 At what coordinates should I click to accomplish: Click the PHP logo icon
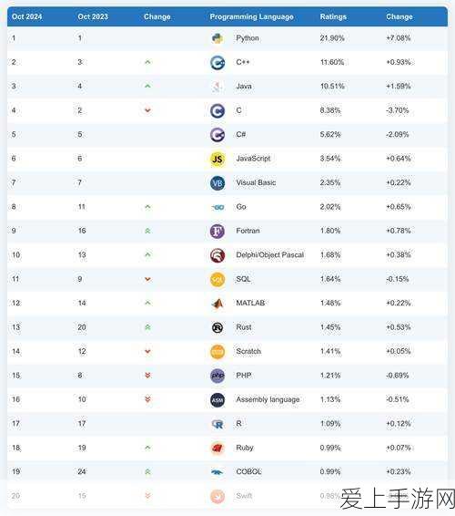pyautogui.click(x=217, y=376)
